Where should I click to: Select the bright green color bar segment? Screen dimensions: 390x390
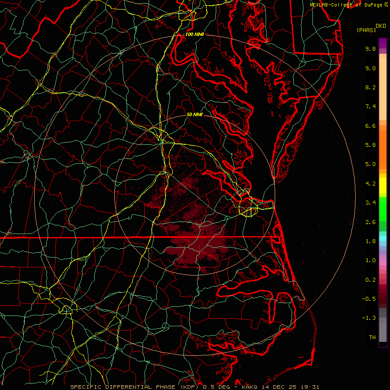pos(383,209)
